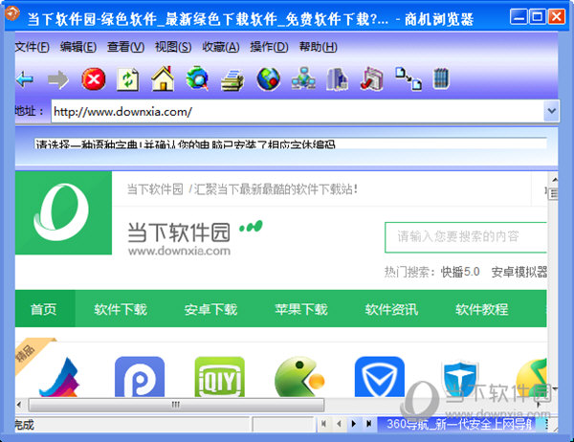Open the 操作(D) menu
574x442 pixels.
[x=269, y=47]
